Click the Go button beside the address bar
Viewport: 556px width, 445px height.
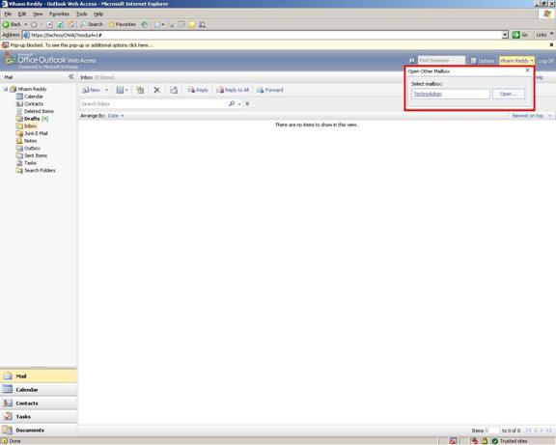click(520, 35)
